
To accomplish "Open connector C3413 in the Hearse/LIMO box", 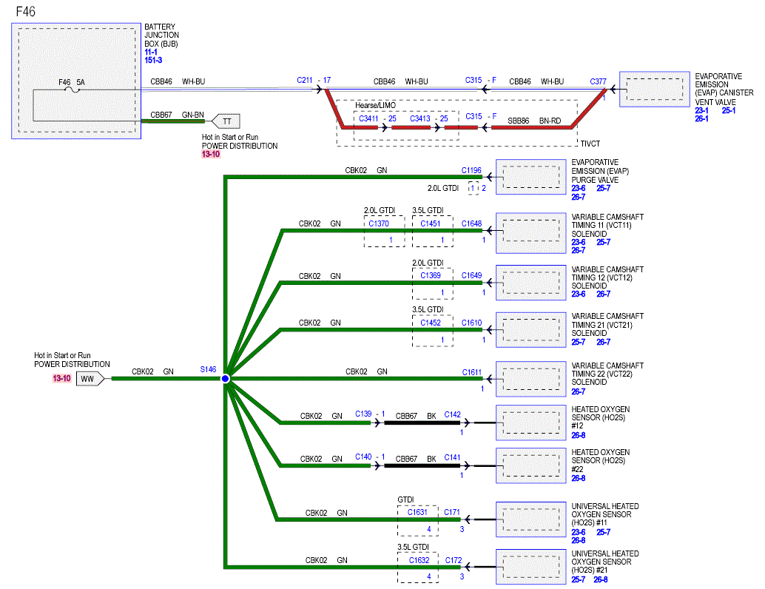I will pyautogui.click(x=420, y=118).
